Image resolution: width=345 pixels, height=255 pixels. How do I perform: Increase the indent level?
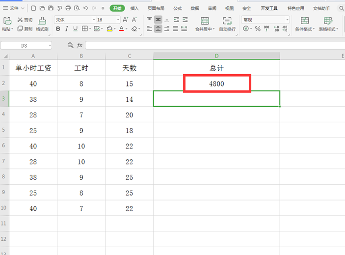tap(185, 20)
